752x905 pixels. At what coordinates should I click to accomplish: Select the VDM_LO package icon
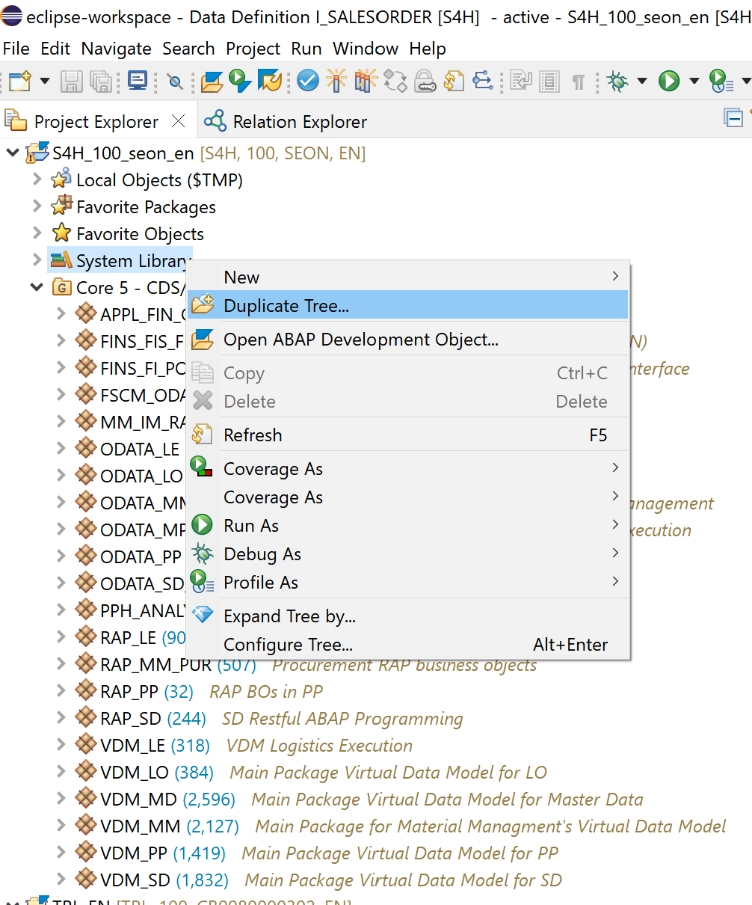pyautogui.click(x=86, y=772)
